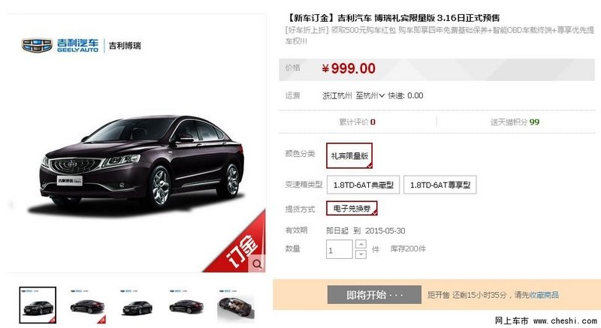
Task: Select fifth thumbnail showing car interior cutaway
Action: pos(235,305)
